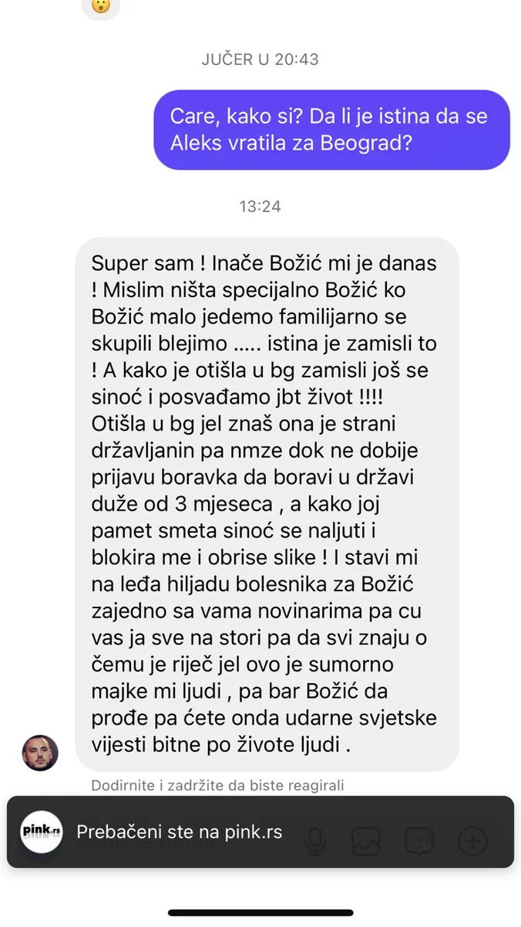
Task: Select the gray 'Super sam !' reply bubble
Action: 267,504
